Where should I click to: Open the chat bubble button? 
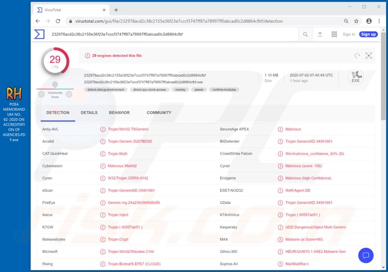coord(366,255)
